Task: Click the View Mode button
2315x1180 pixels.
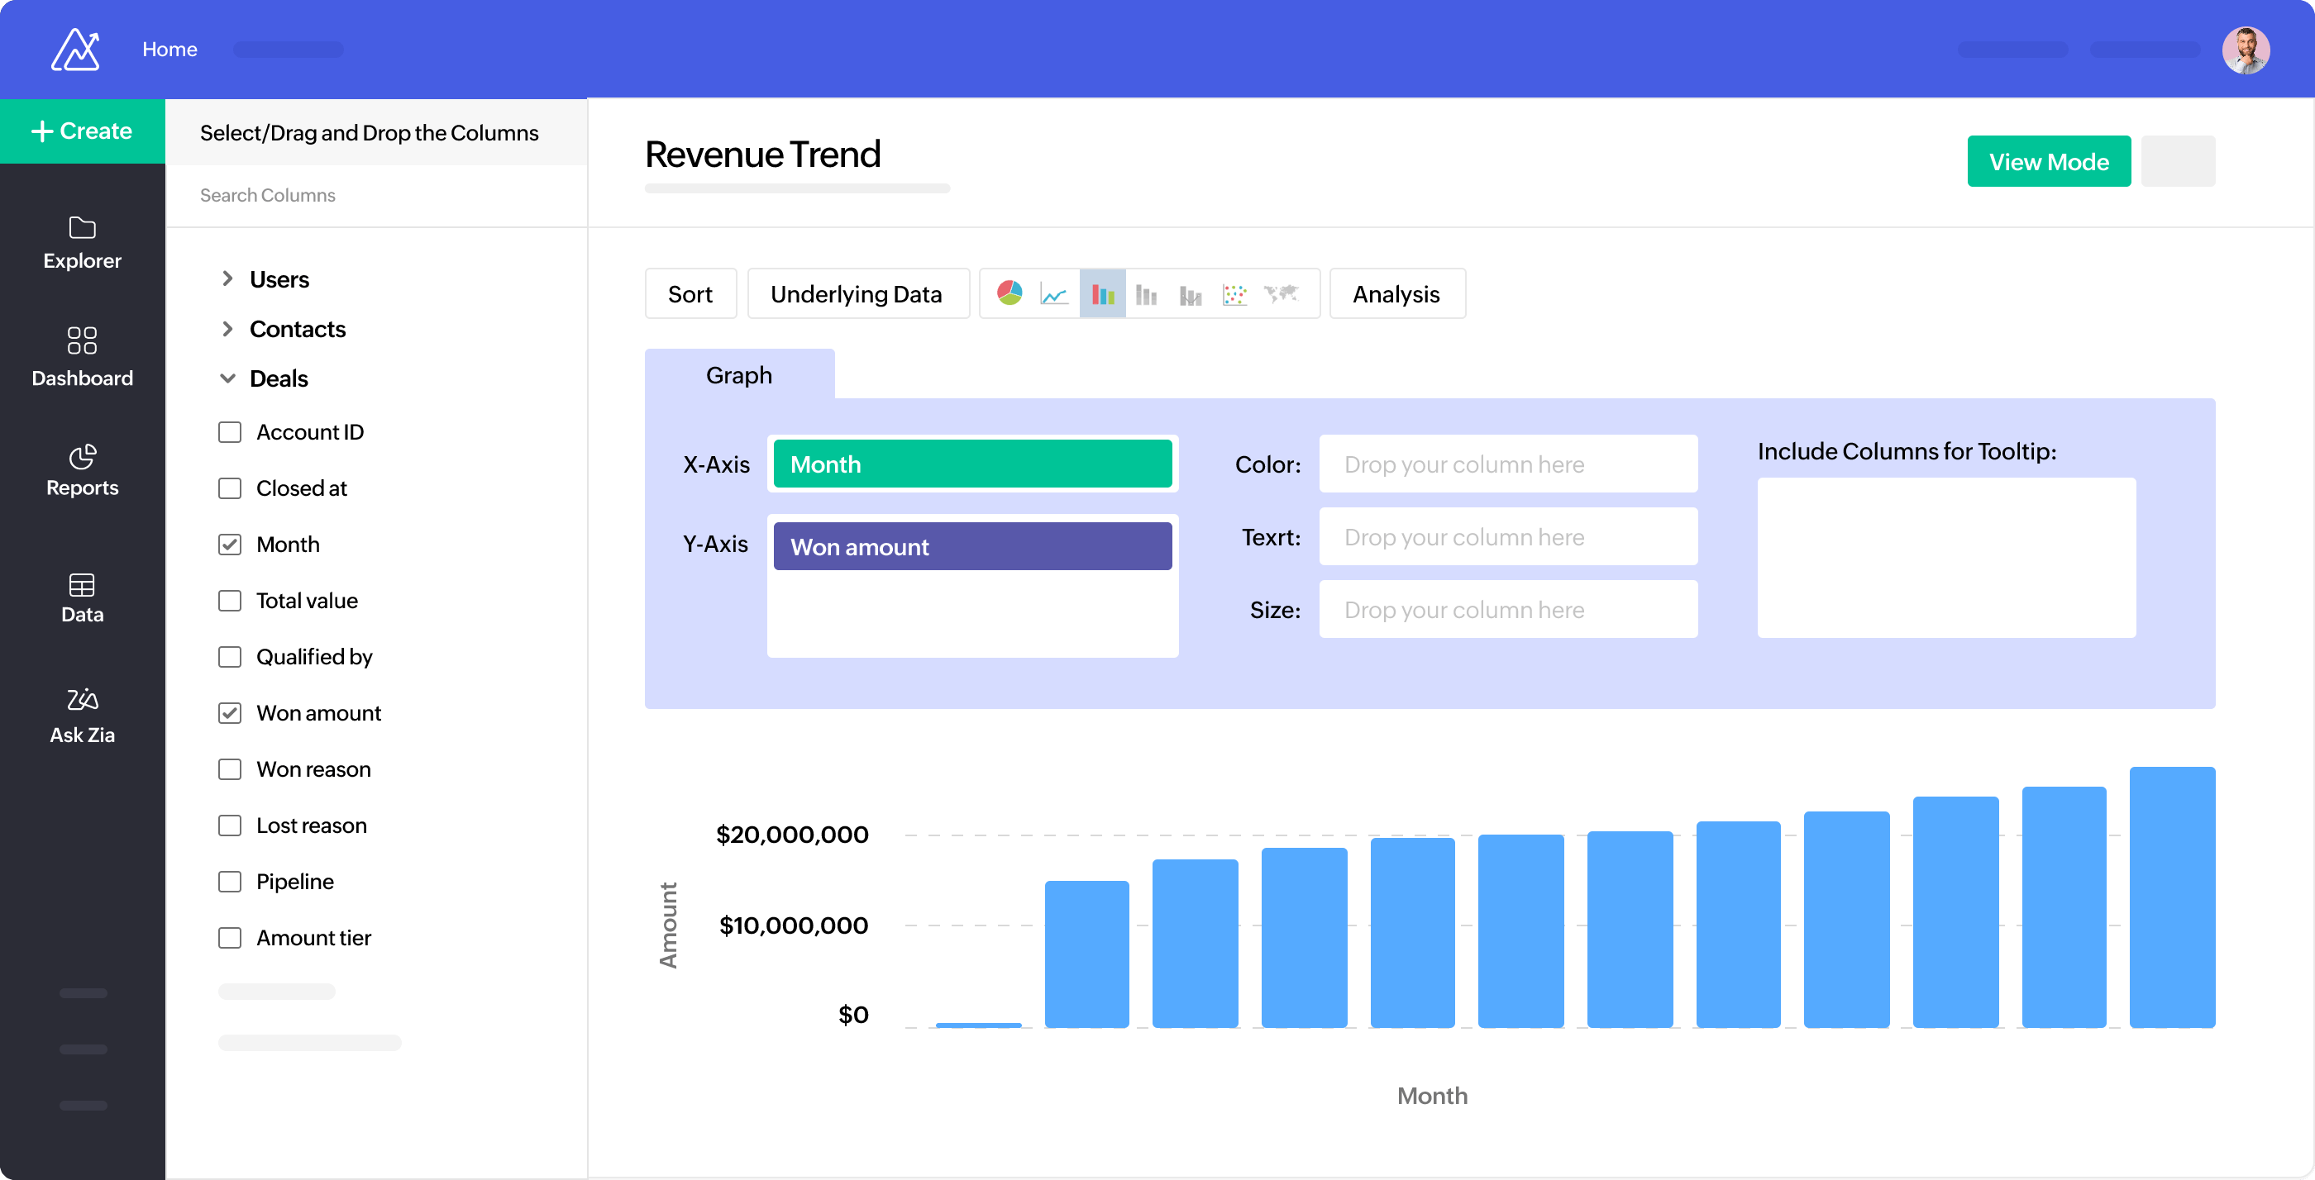Action: (x=2048, y=162)
